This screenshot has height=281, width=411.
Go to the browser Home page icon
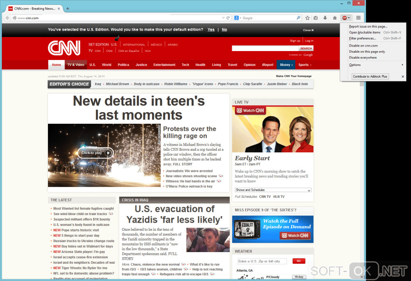[335, 18]
